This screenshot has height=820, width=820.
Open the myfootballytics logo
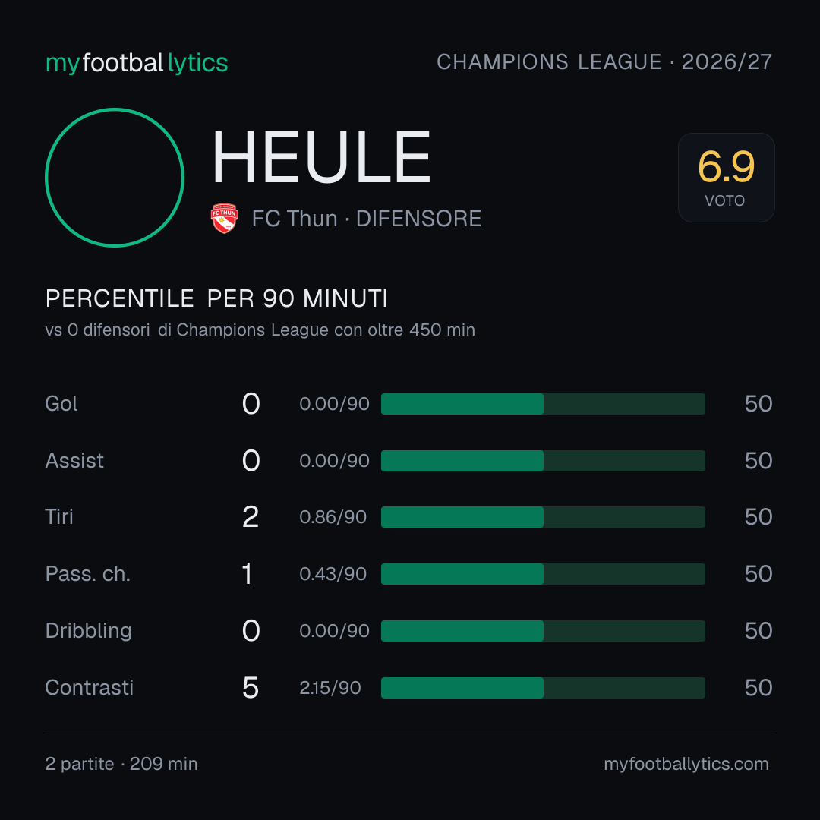[x=137, y=63]
